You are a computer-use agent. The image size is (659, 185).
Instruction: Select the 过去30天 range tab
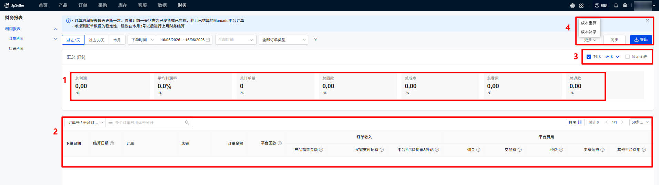tap(97, 40)
